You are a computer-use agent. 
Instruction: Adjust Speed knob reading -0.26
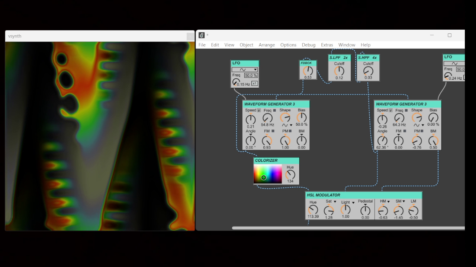point(382,119)
